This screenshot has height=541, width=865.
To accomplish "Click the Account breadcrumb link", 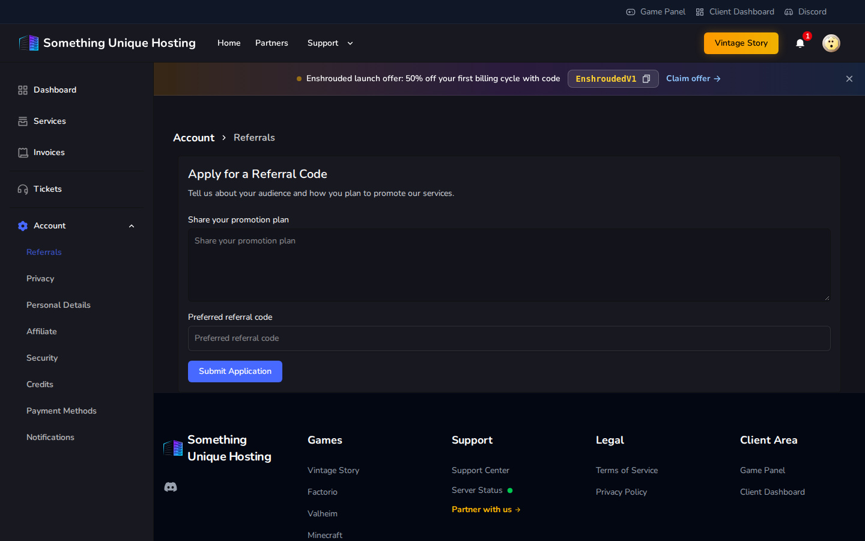I will point(193,138).
